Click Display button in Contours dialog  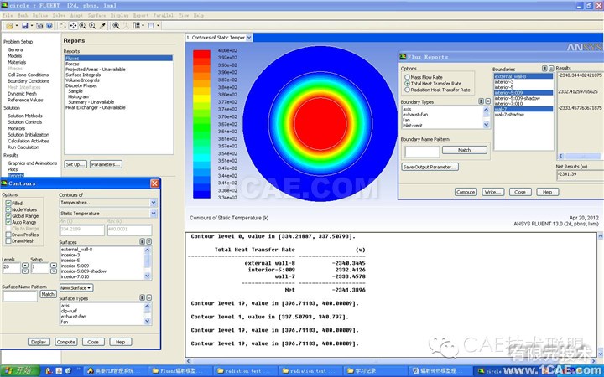(38, 342)
